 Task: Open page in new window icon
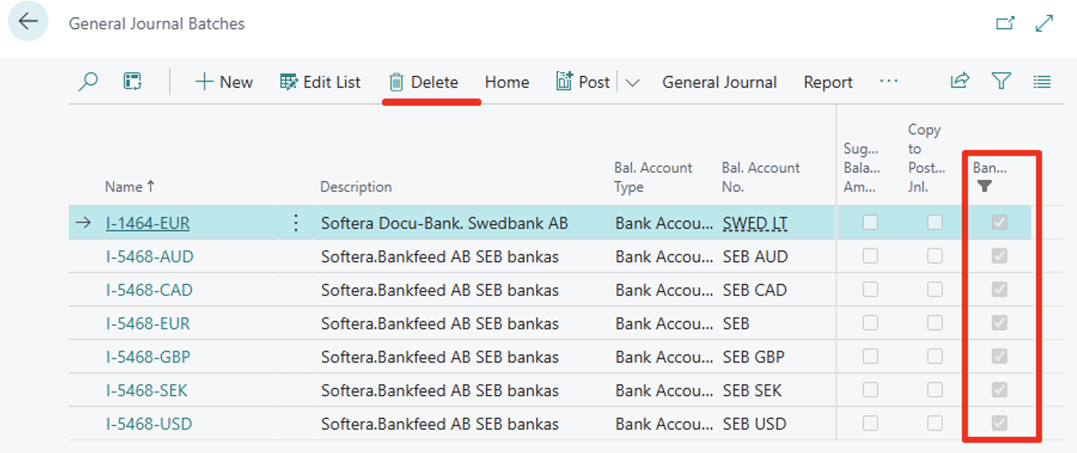pos(1005,23)
